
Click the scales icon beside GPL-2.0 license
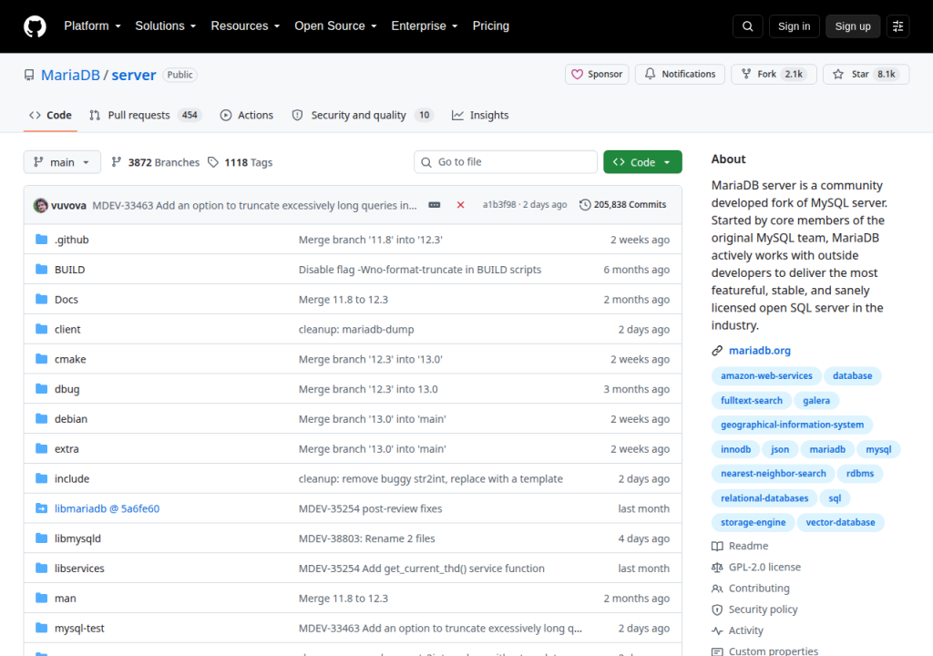tap(717, 568)
